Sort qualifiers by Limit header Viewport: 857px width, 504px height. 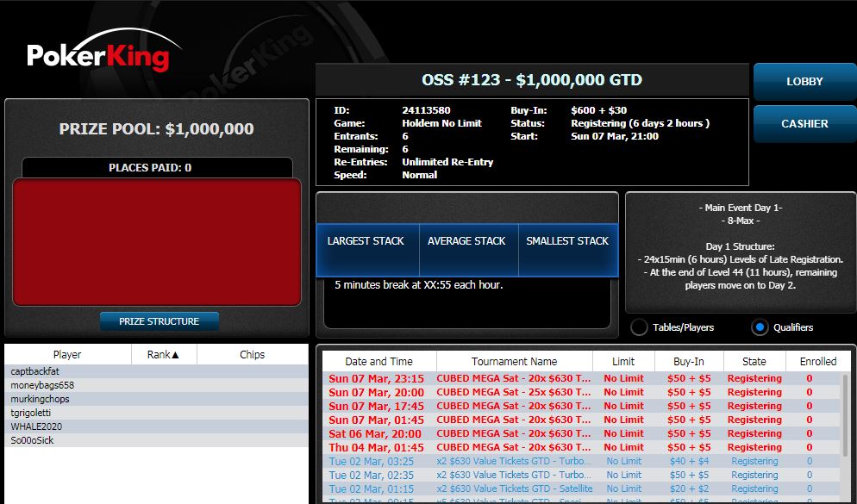[623, 362]
